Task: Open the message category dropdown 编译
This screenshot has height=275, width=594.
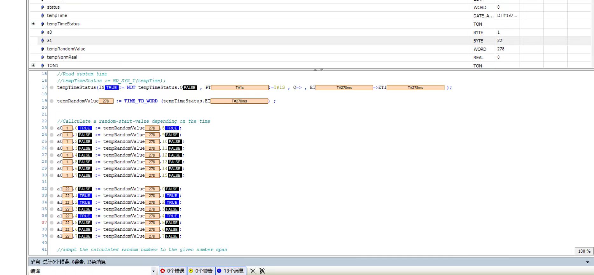Action: [x=153, y=271]
